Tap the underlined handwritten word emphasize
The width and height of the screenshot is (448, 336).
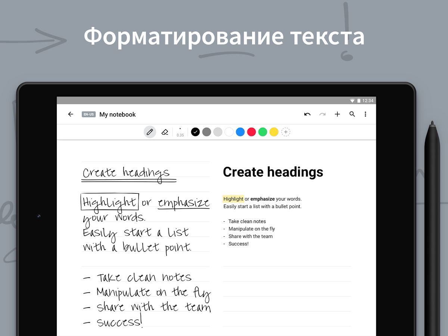[183, 203]
